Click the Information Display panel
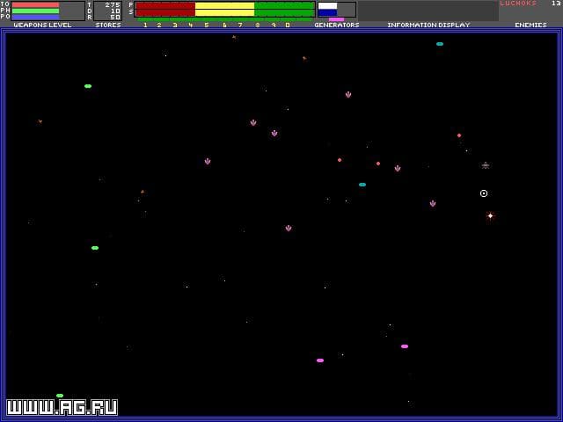 [428, 11]
